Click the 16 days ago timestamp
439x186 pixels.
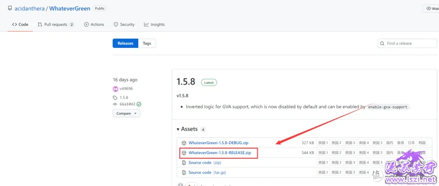pyautogui.click(x=125, y=80)
